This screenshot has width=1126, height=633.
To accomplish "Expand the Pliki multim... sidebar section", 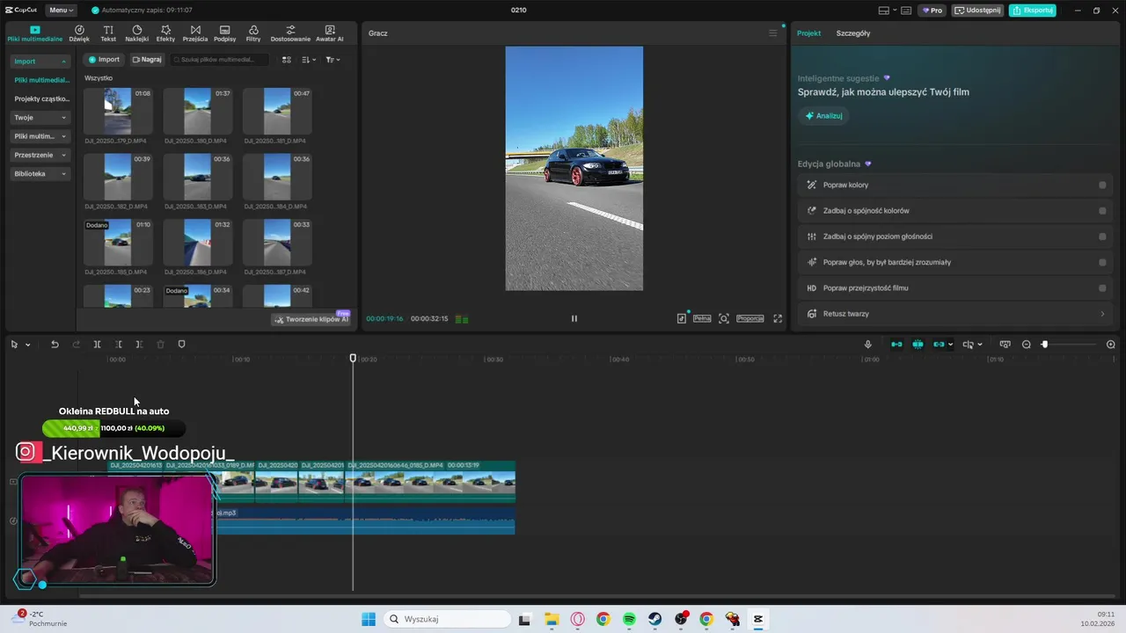I will [40, 136].
